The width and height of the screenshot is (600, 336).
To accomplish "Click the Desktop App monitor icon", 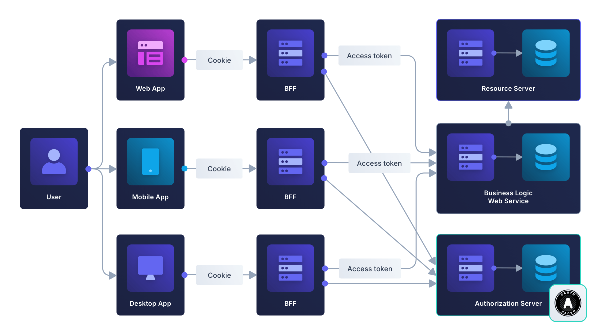I will click(150, 268).
